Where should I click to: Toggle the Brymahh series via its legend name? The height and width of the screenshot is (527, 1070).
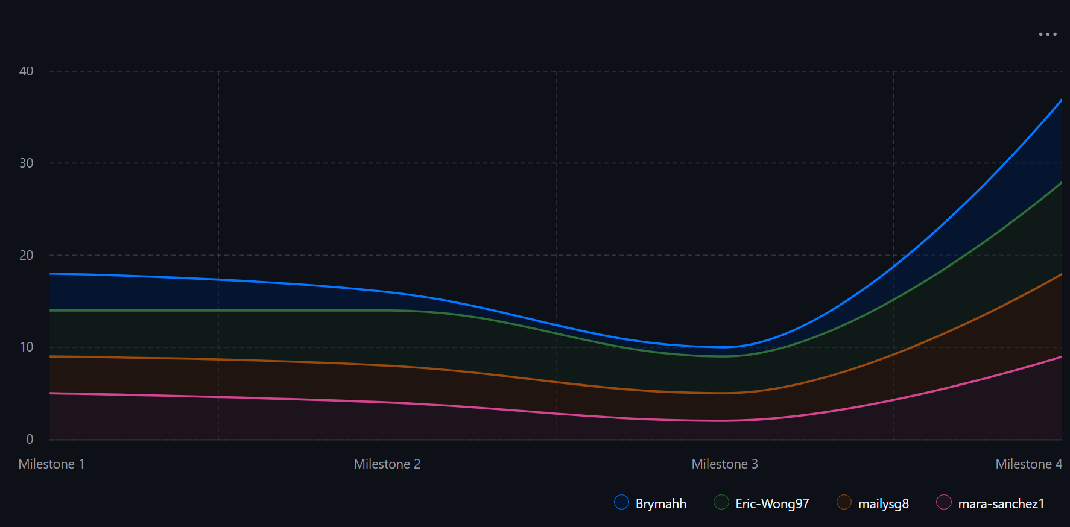pos(660,503)
